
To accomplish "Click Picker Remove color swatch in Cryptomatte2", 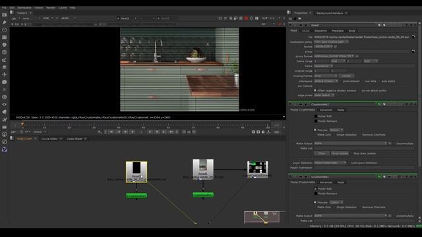I will [x=316, y=121].
